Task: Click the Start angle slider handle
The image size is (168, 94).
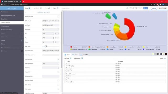Action: [46, 46]
